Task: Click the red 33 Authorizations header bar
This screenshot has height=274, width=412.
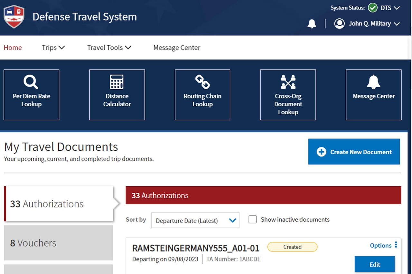Action: [x=263, y=195]
